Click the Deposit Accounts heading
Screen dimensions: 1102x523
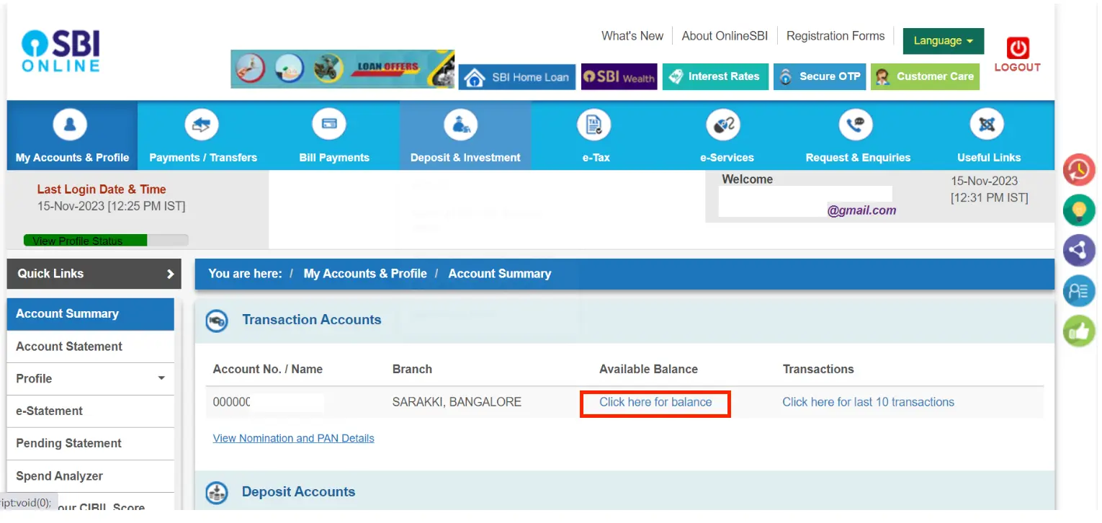click(x=298, y=492)
